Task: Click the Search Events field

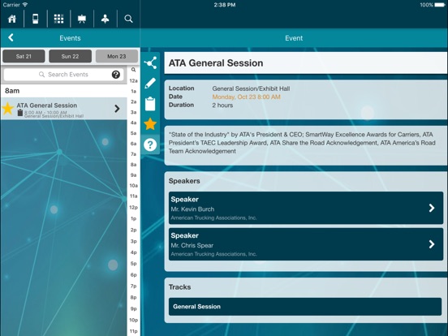Action: pyautogui.click(x=64, y=75)
